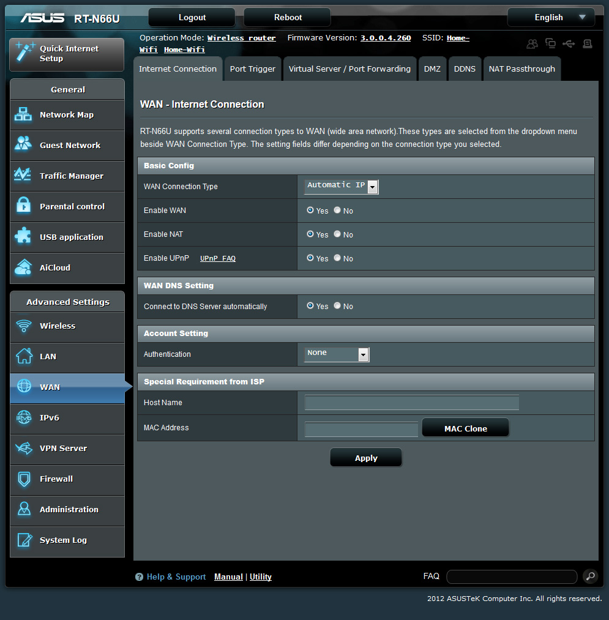Click the USB status icon
609x620 pixels.
(569, 43)
